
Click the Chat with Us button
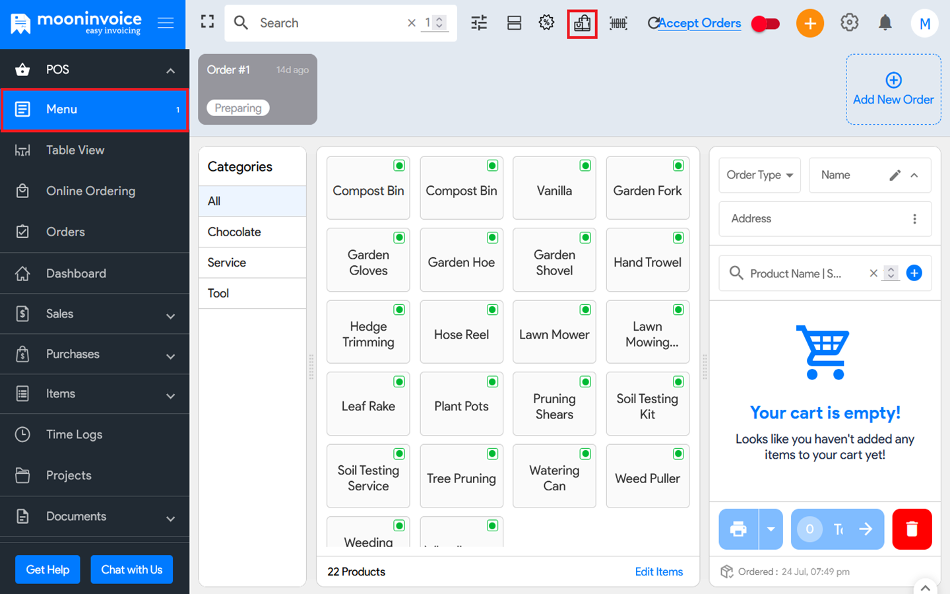point(131,570)
